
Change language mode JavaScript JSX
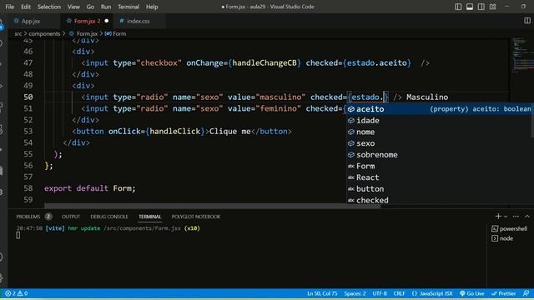(432, 293)
